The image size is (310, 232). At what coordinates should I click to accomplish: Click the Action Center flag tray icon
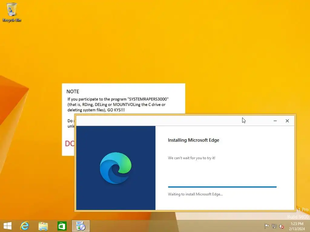[267, 226]
